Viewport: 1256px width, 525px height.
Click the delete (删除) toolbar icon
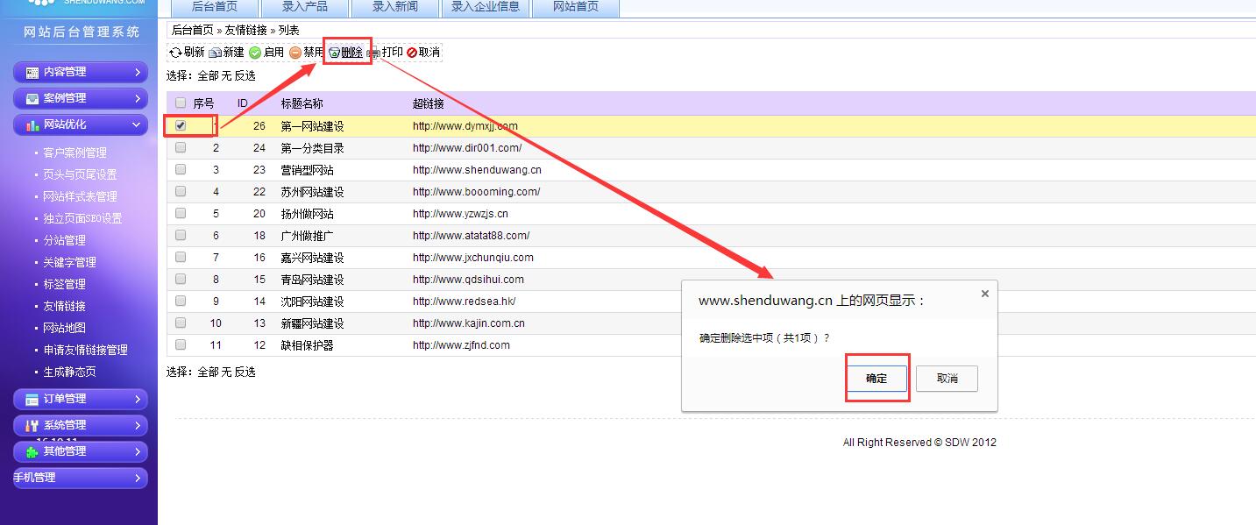pyautogui.click(x=334, y=53)
